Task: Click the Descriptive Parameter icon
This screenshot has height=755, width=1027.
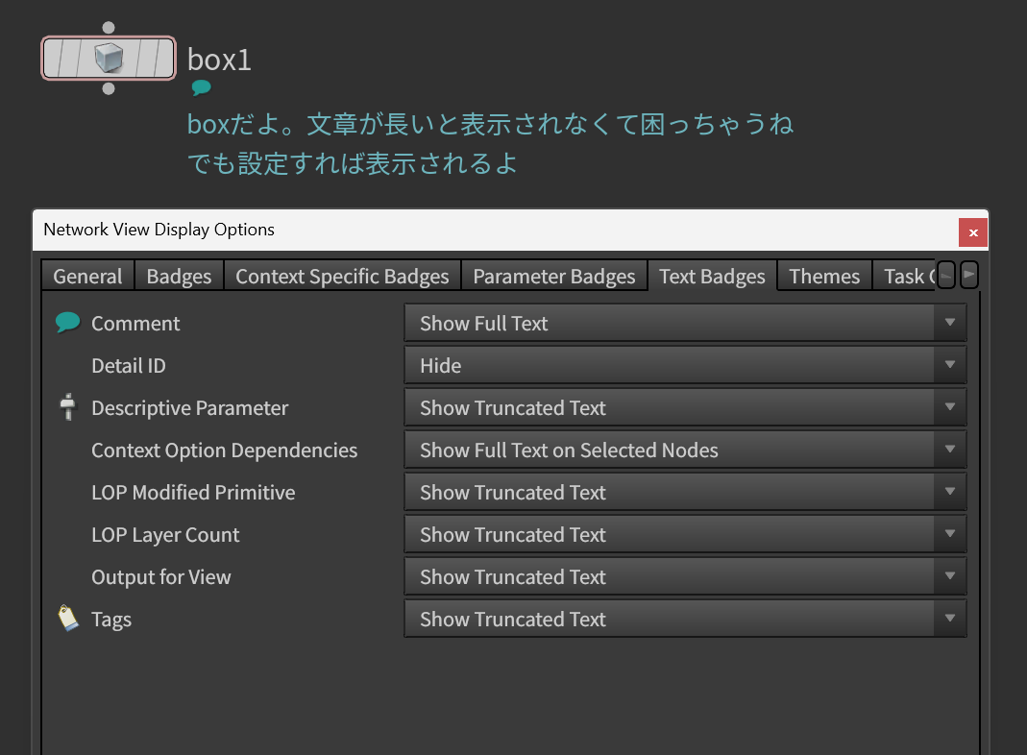Action: (67, 407)
